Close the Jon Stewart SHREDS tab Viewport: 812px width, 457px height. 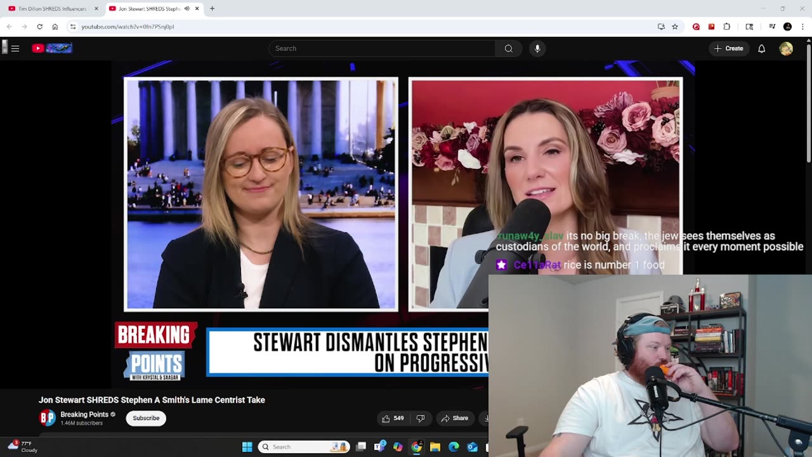pyautogui.click(x=197, y=9)
